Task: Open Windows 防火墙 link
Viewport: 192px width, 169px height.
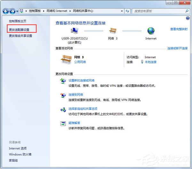Action: [20, 154]
